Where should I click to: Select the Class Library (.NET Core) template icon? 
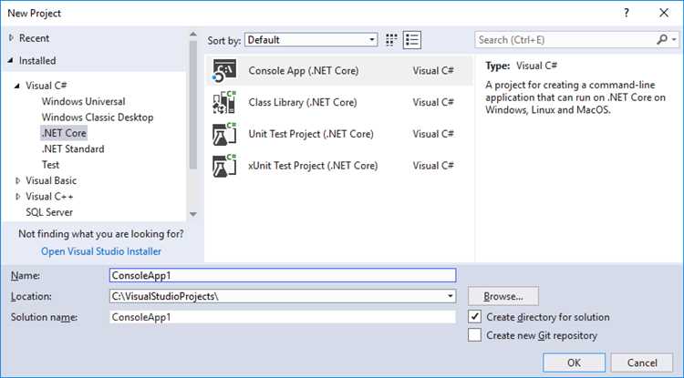(x=224, y=102)
